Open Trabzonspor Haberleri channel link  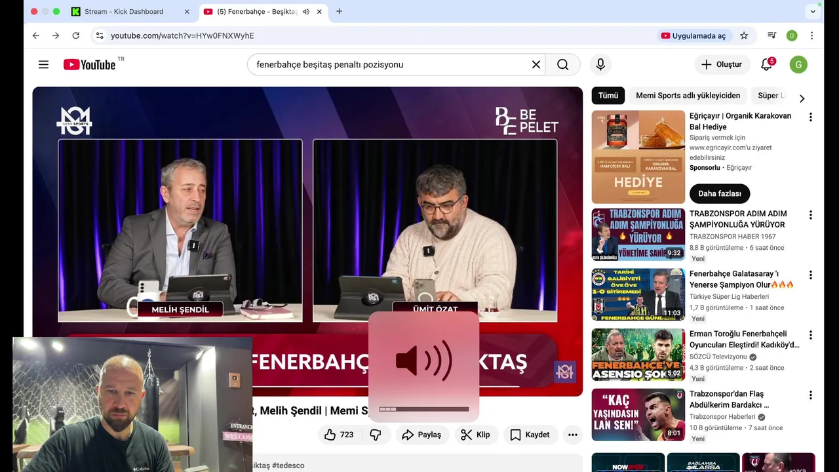(722, 417)
